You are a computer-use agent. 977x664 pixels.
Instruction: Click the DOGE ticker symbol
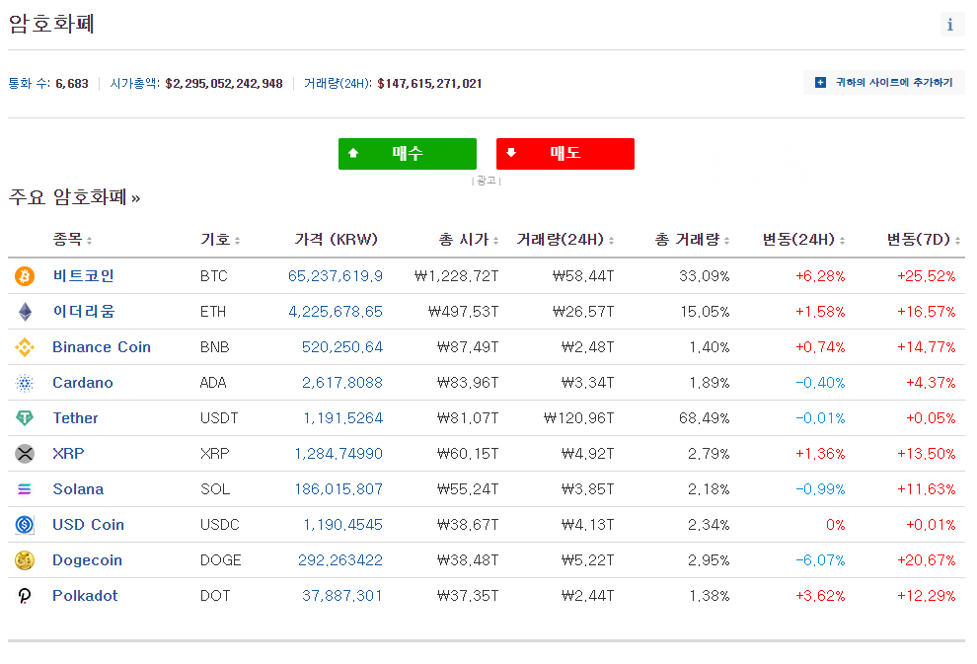221,560
